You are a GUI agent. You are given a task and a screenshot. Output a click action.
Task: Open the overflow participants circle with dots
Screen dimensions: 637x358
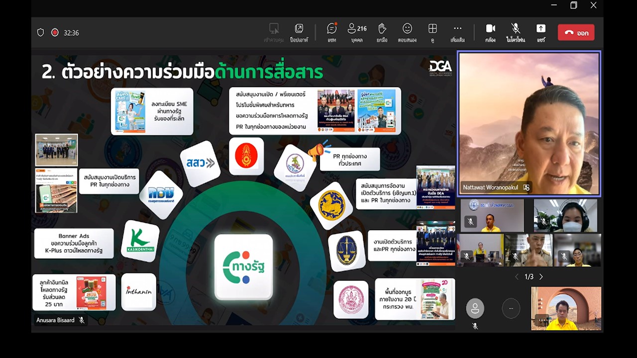(x=511, y=309)
